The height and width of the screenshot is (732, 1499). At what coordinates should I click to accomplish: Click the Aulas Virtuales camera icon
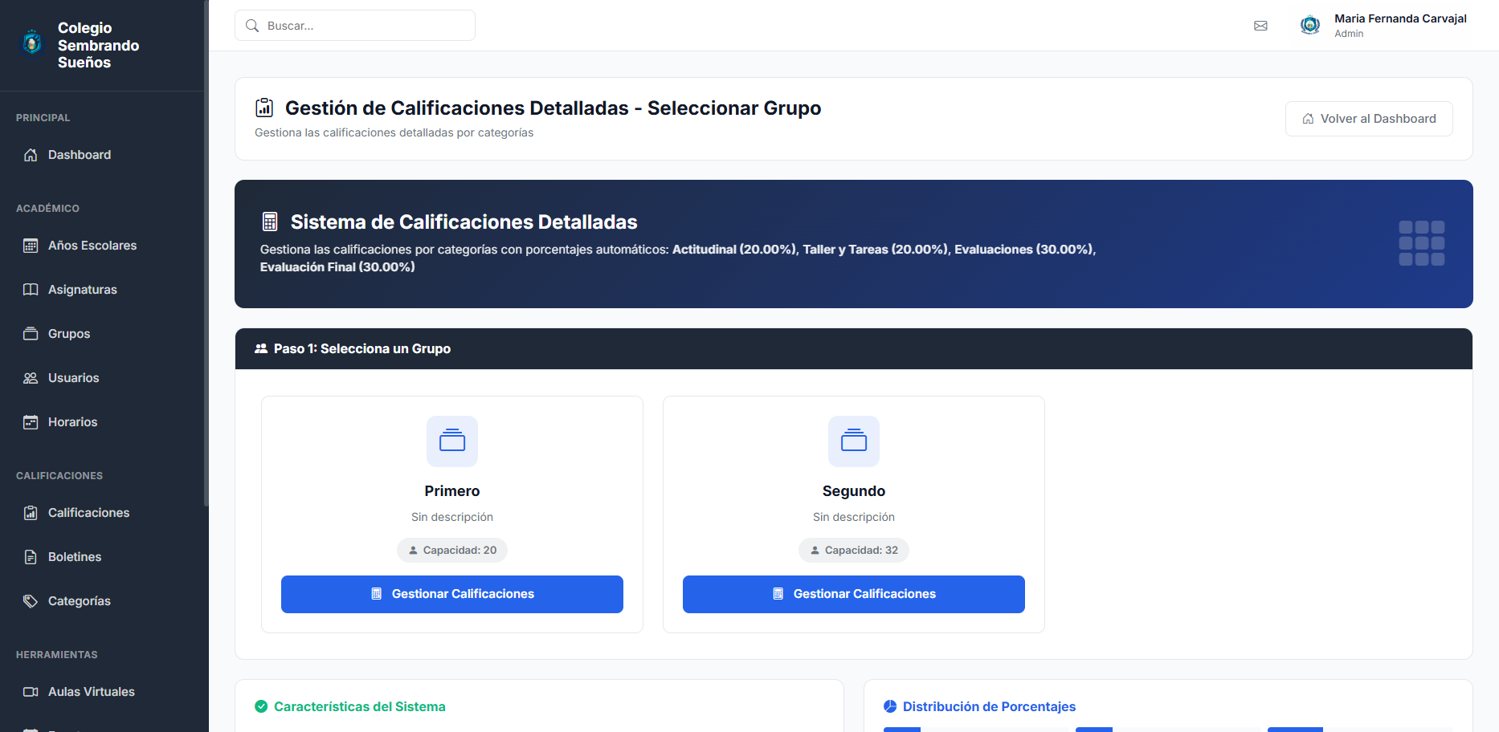[31, 692]
